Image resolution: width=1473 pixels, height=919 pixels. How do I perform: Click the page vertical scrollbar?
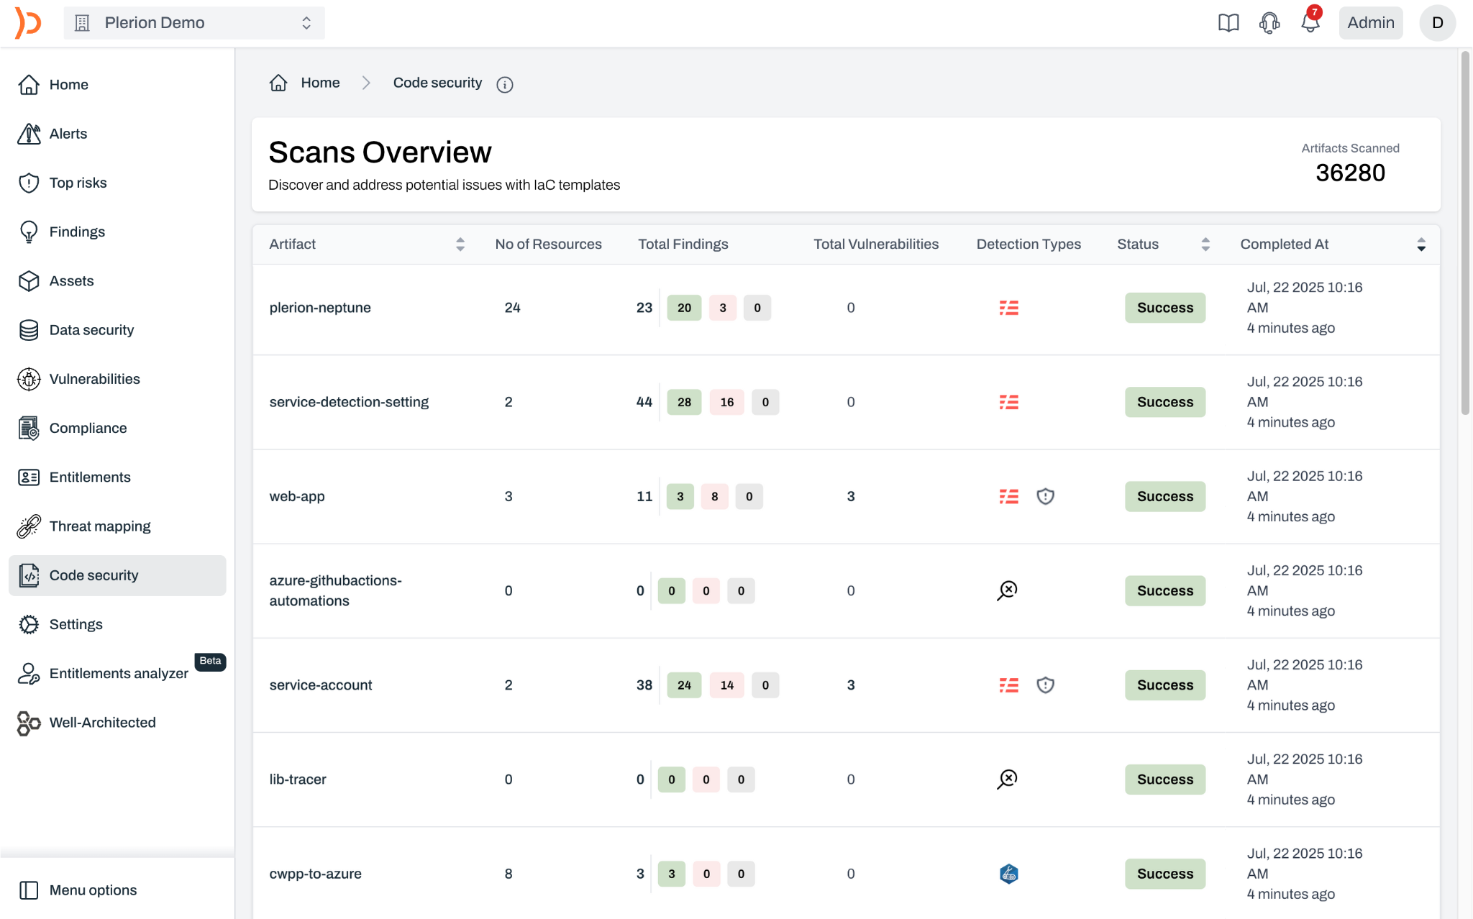[x=1465, y=232]
